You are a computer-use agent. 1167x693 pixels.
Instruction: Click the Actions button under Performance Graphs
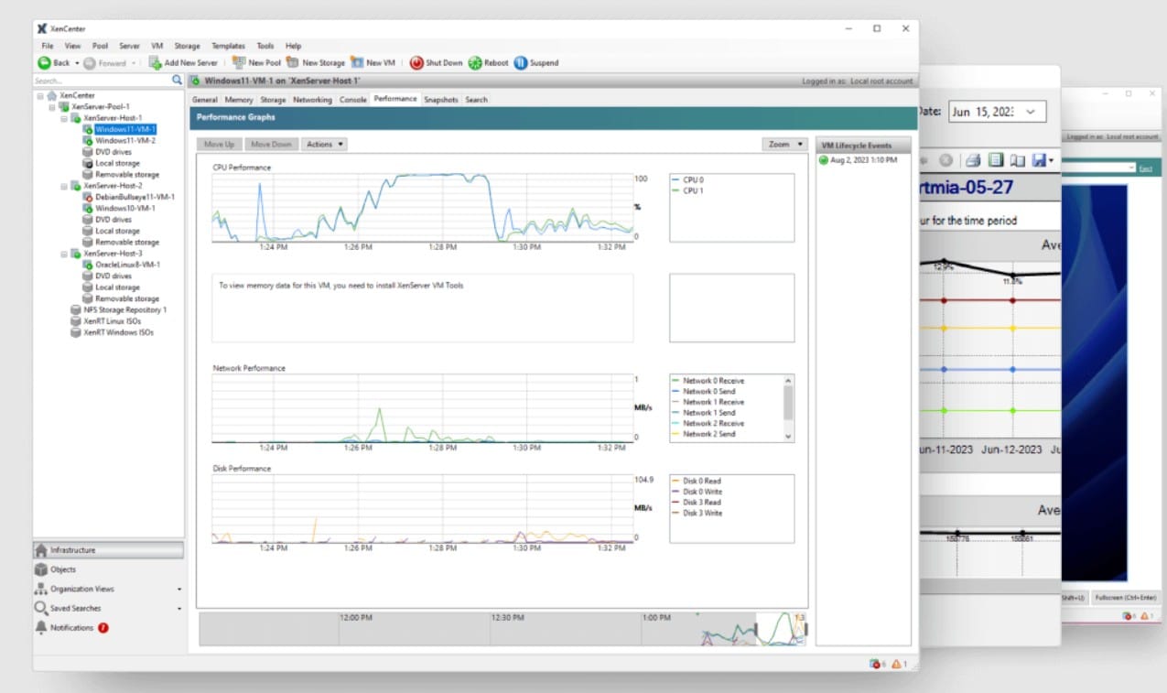click(322, 144)
